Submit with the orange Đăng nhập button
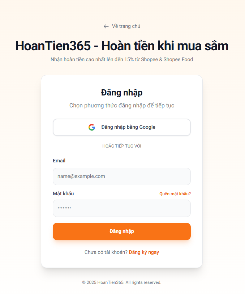 click(122, 231)
